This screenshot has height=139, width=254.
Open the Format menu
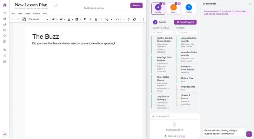37,14
